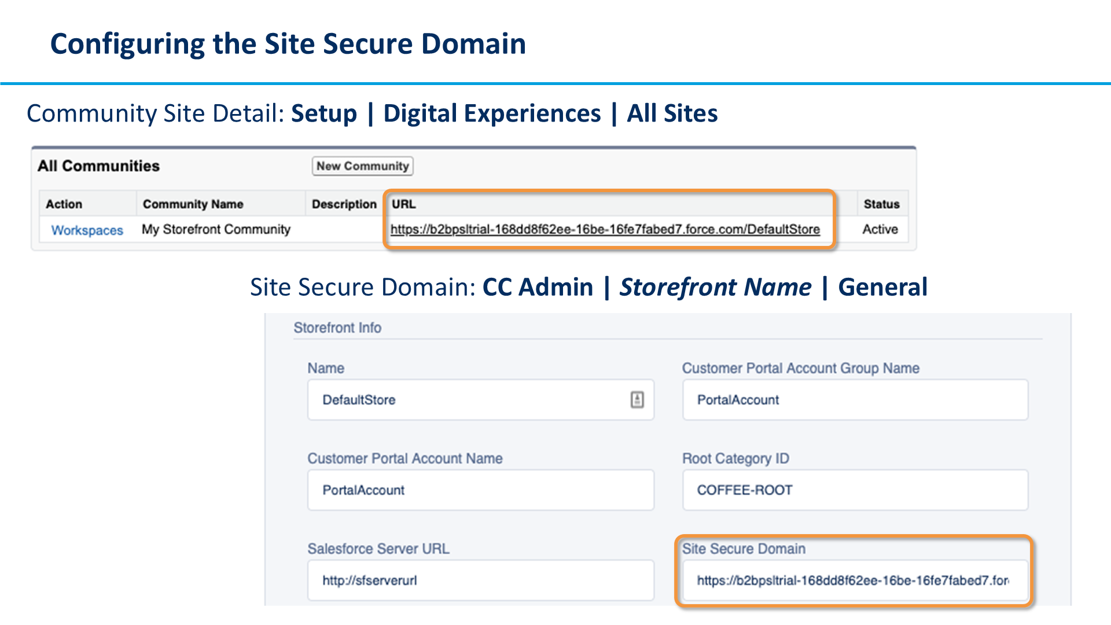
Task: Click the Root Category ID field COFFEE-ROOT
Action: tap(855, 490)
